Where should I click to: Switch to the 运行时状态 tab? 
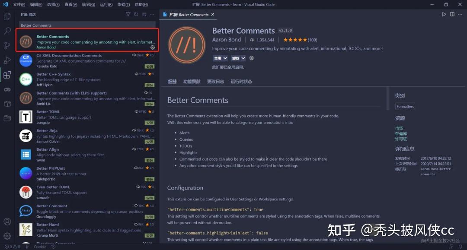241,82
